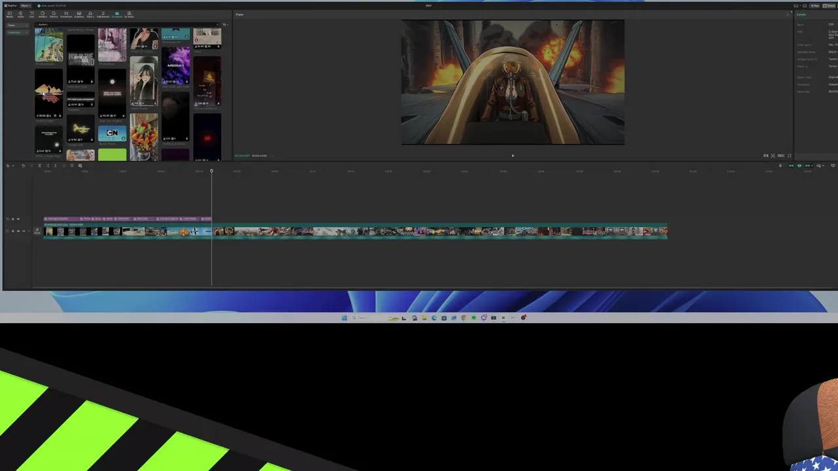Toggle auto snapping on timeline
Image resolution: width=838 pixels, height=471 pixels.
[x=799, y=166]
